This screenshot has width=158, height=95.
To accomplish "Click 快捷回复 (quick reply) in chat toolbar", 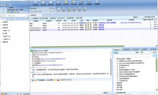I will coord(41,80).
